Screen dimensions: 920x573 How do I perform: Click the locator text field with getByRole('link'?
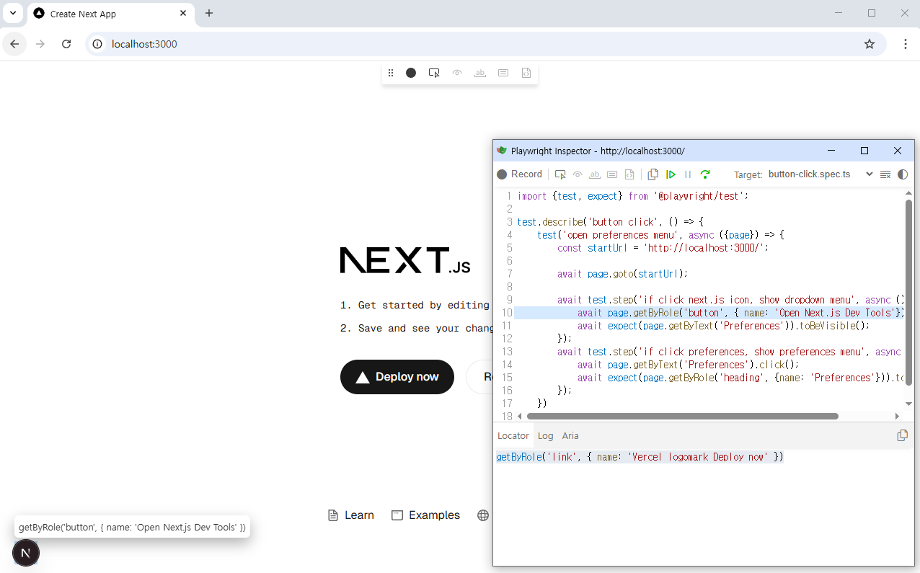coord(640,457)
